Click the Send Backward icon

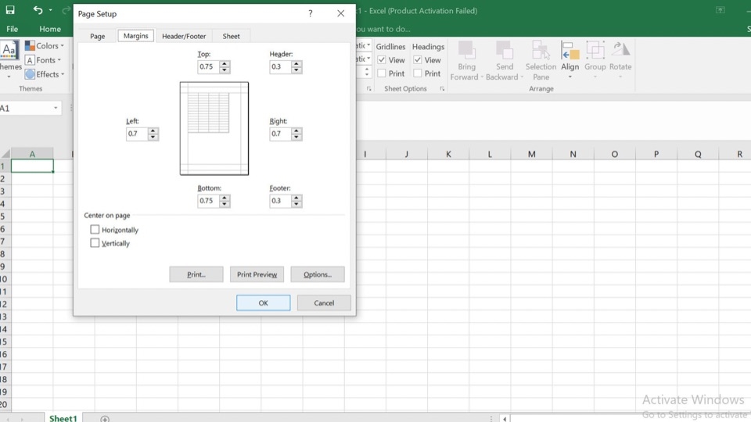(x=504, y=50)
